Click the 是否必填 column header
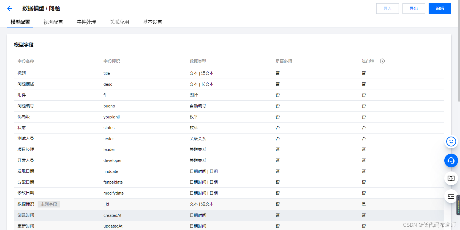460x230 pixels. coord(284,61)
